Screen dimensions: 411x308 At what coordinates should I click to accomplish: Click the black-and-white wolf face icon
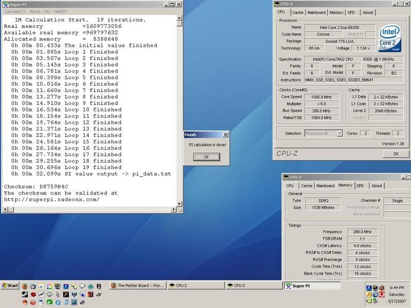[x=99, y=286]
